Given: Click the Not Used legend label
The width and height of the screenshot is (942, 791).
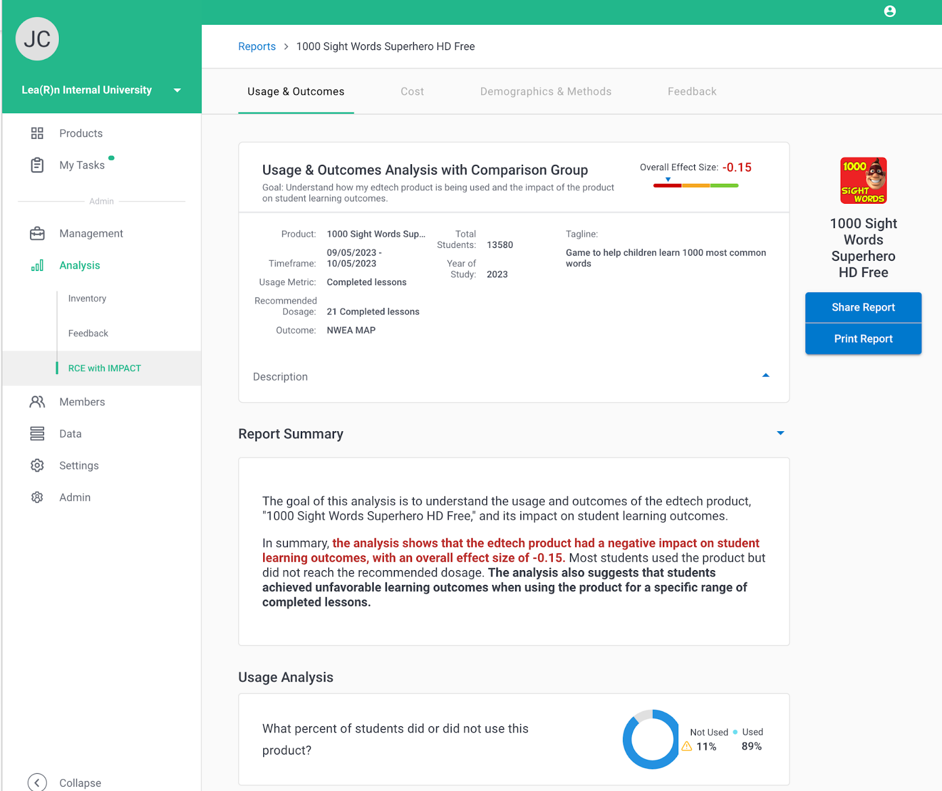Looking at the screenshot, I should pyautogui.click(x=709, y=732).
